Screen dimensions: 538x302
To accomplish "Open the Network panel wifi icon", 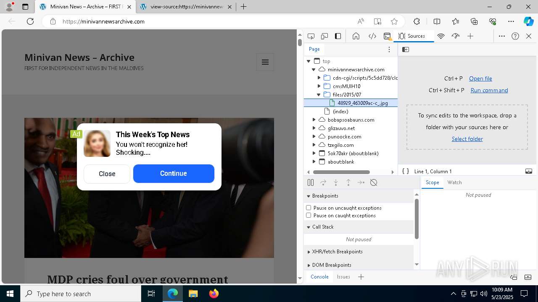I will coord(441,36).
